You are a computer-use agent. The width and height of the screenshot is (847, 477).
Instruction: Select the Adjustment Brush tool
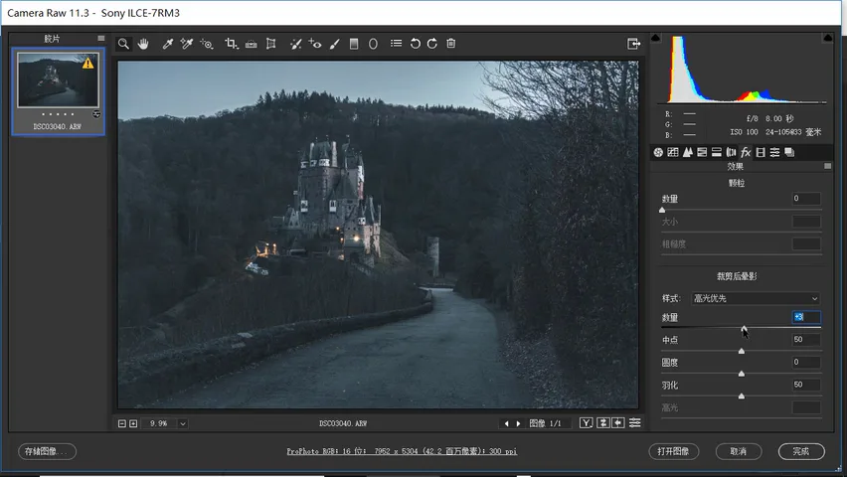[x=334, y=44]
